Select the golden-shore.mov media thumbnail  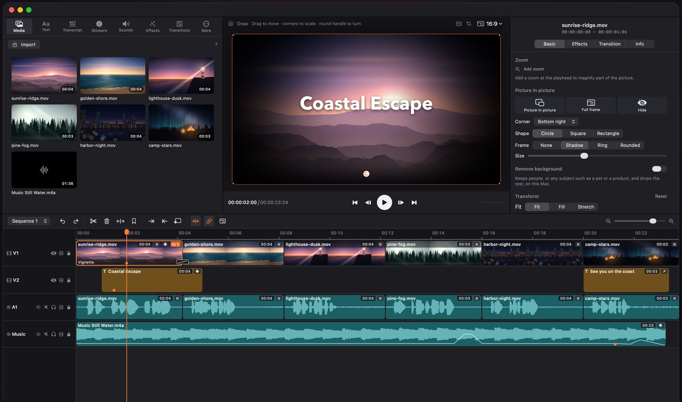point(113,76)
